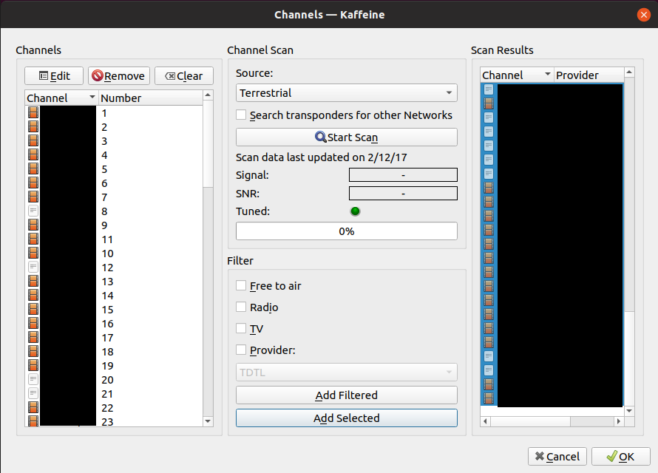
Task: Close the Channels Kaffeine window
Action: pyautogui.click(x=643, y=15)
